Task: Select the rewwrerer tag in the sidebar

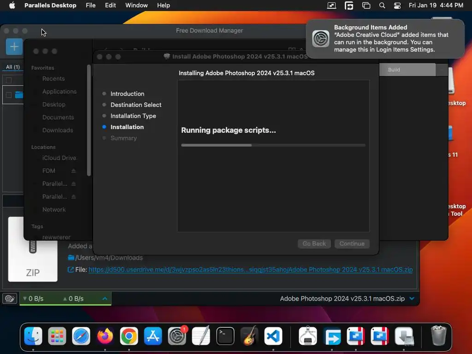Action: click(56, 237)
